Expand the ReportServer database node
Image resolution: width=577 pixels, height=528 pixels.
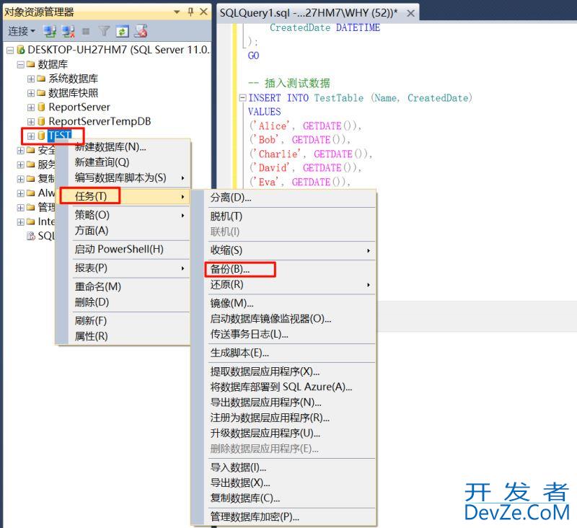31,107
